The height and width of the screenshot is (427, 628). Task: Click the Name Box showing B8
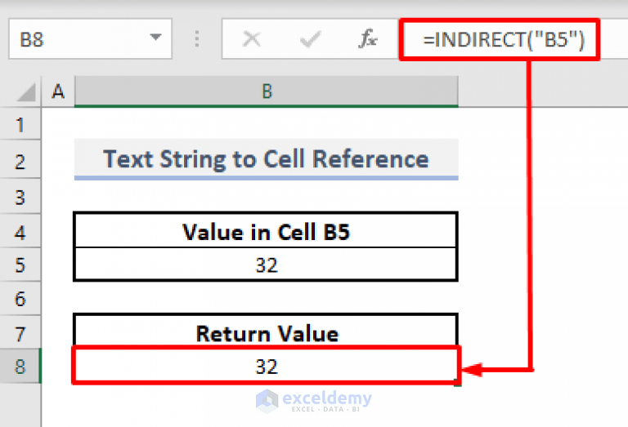(90, 39)
